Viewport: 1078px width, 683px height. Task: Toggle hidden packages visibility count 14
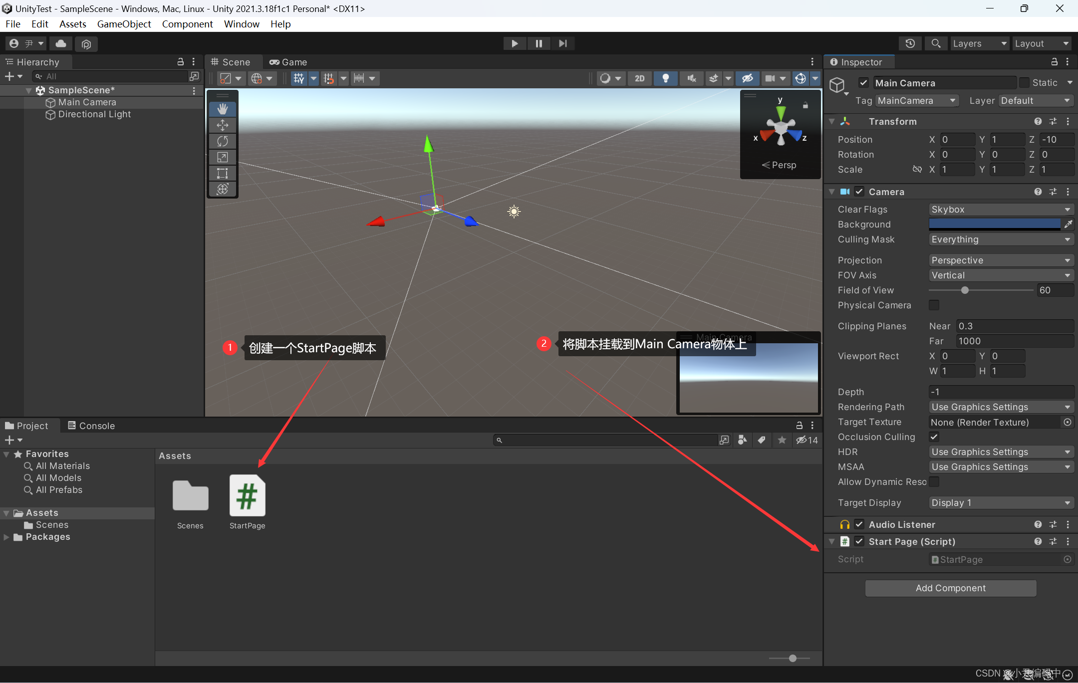pos(807,440)
